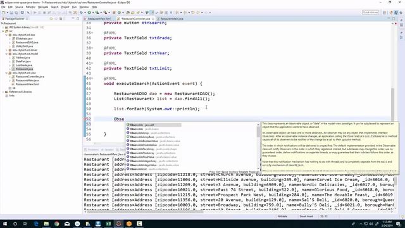Click the Windows Start button
405x228 pixels.
4,224
